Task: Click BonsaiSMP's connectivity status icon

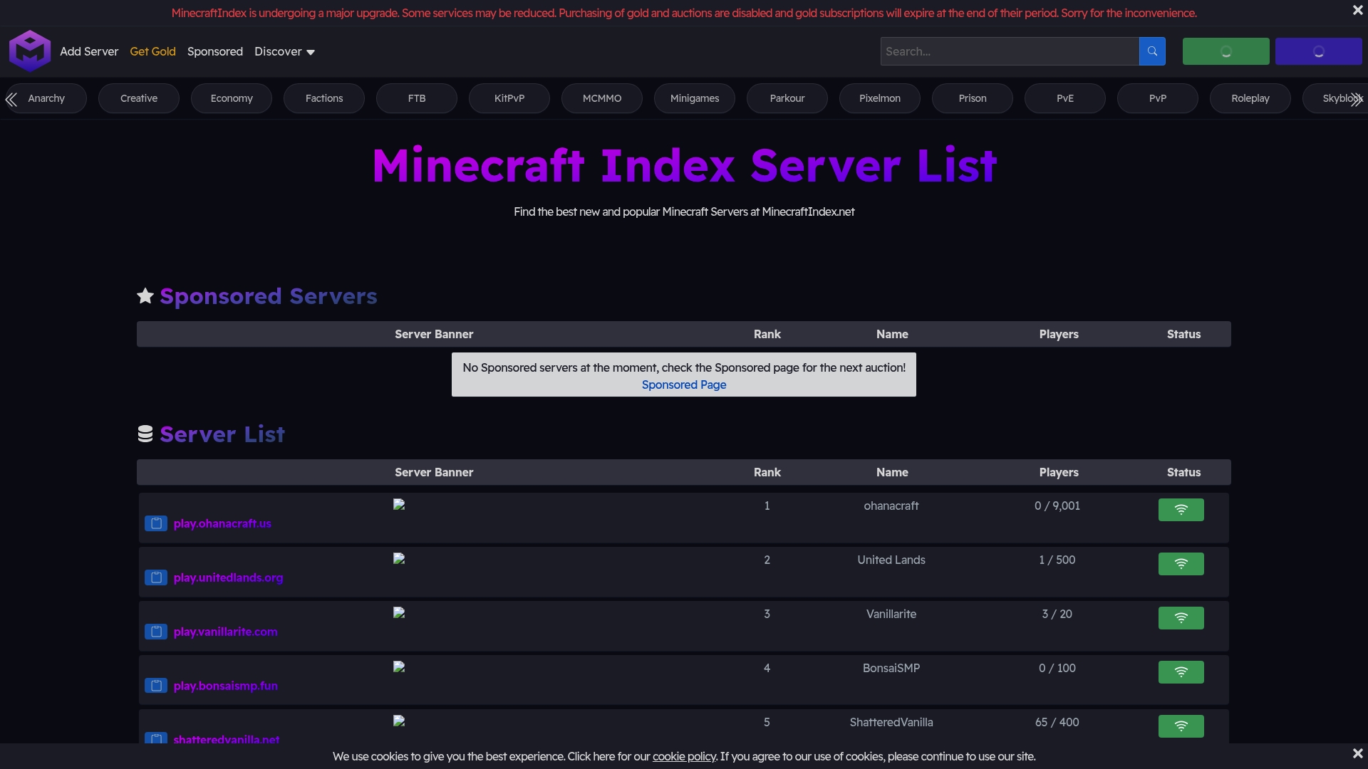Action: tap(1181, 672)
